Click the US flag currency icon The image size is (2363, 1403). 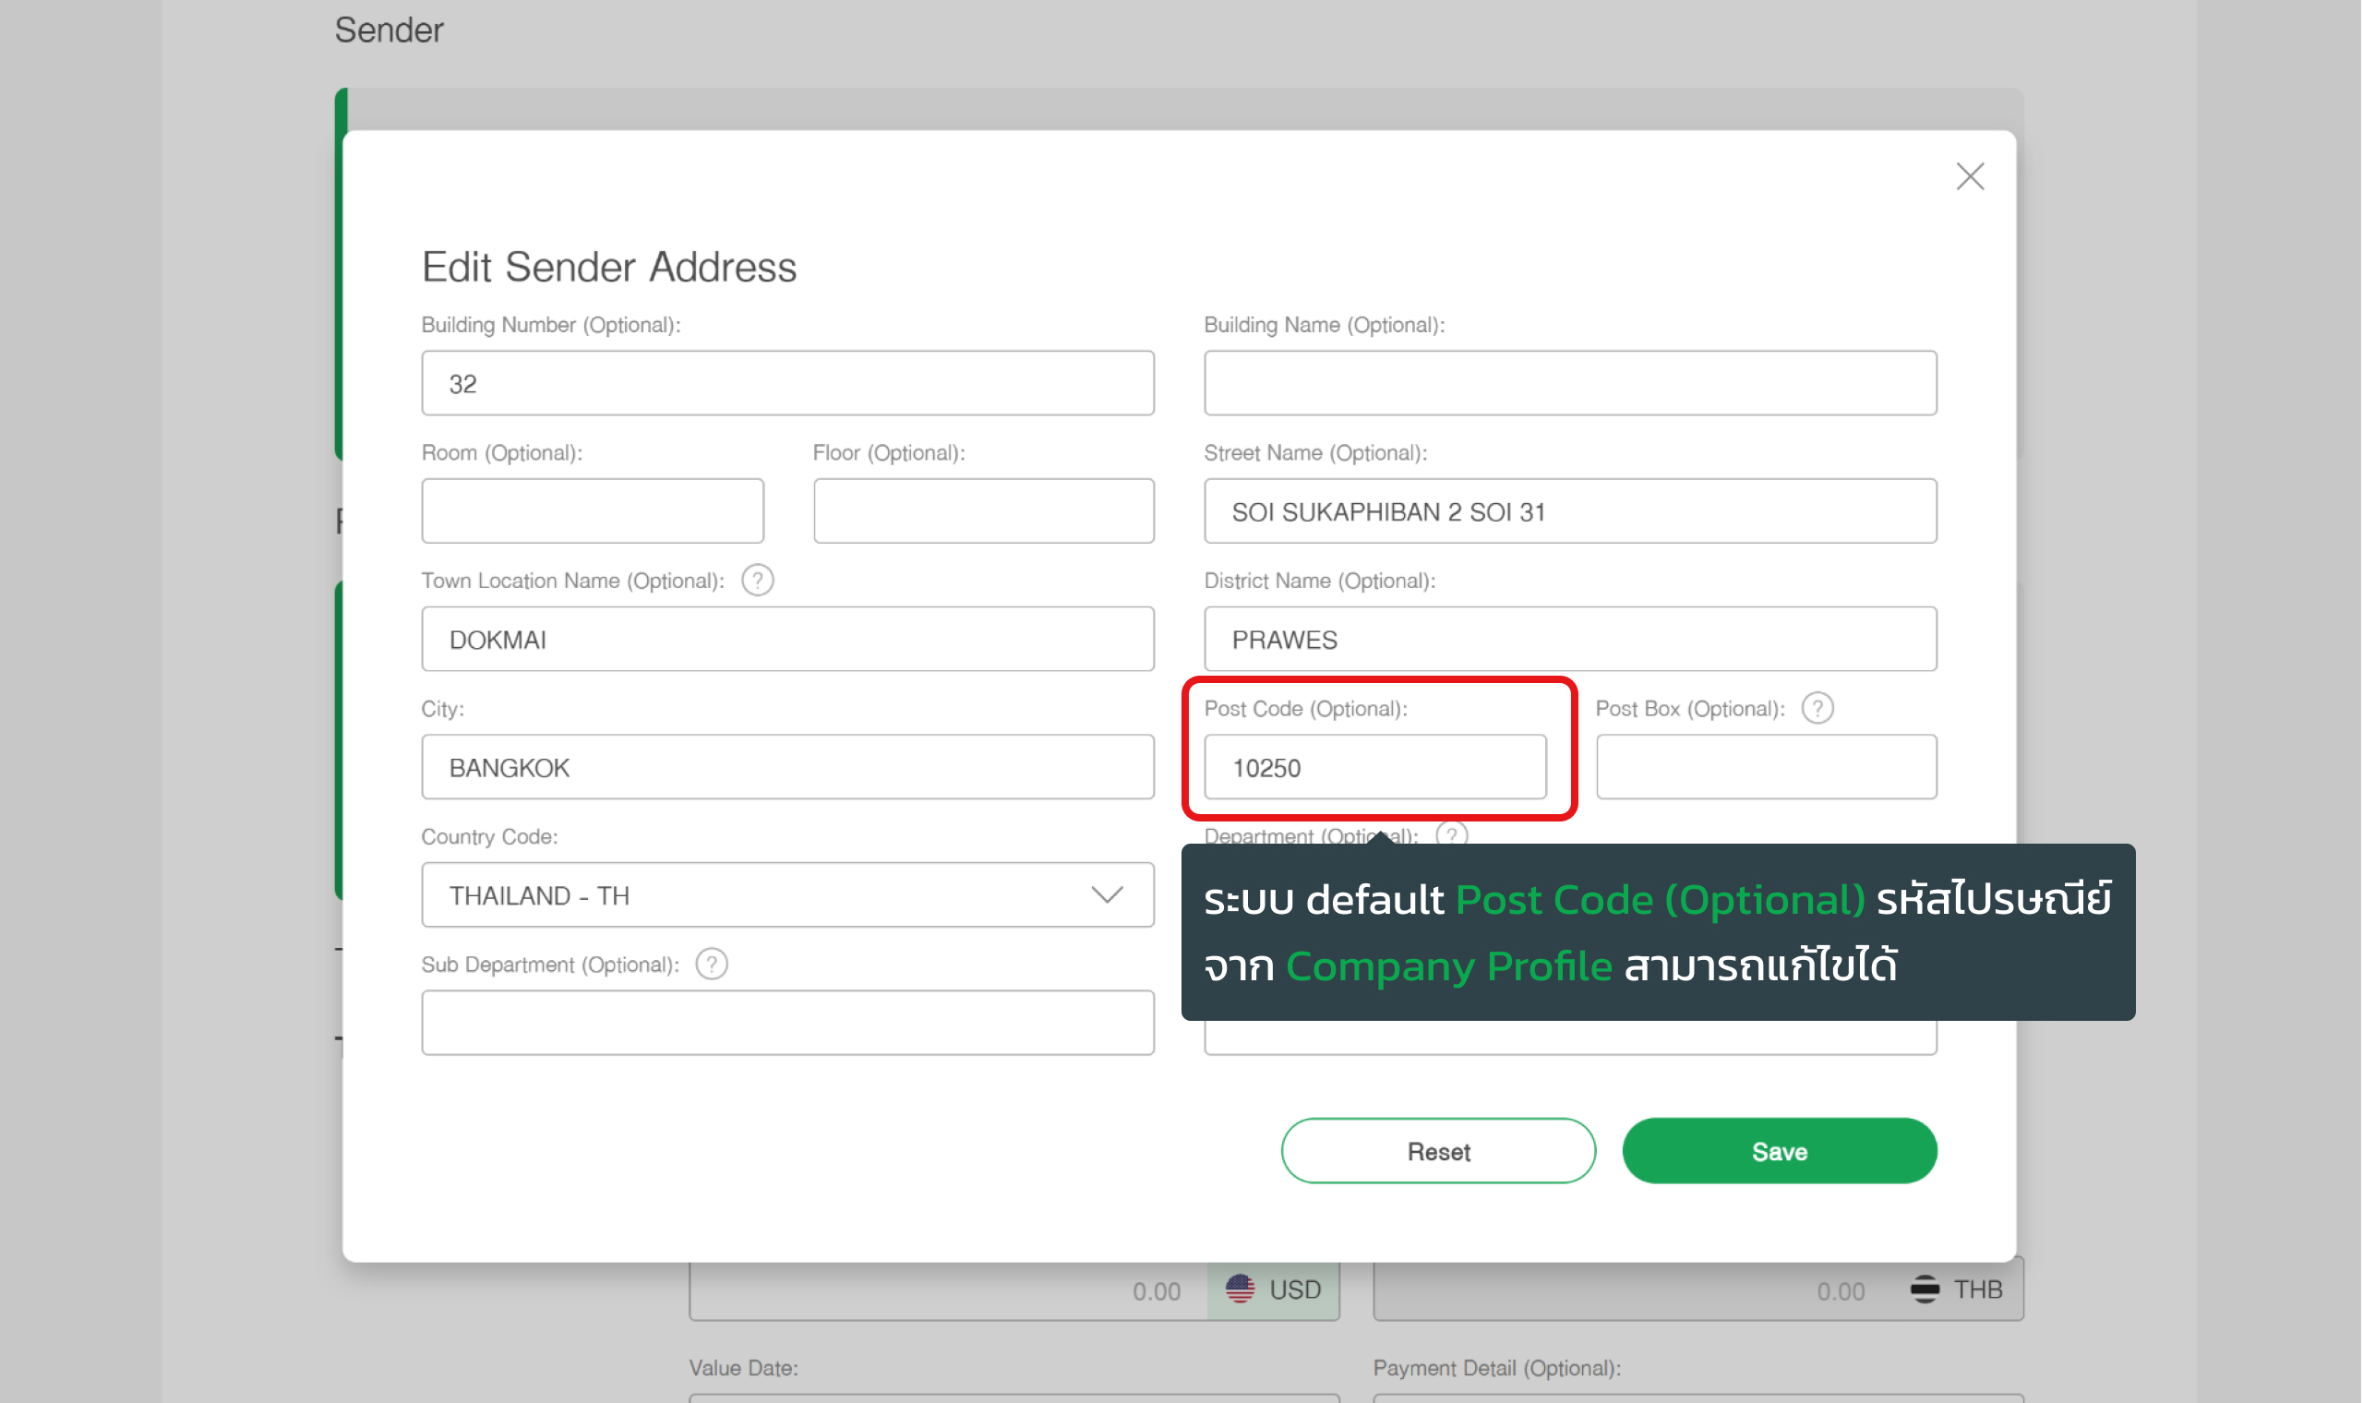coord(1240,1289)
